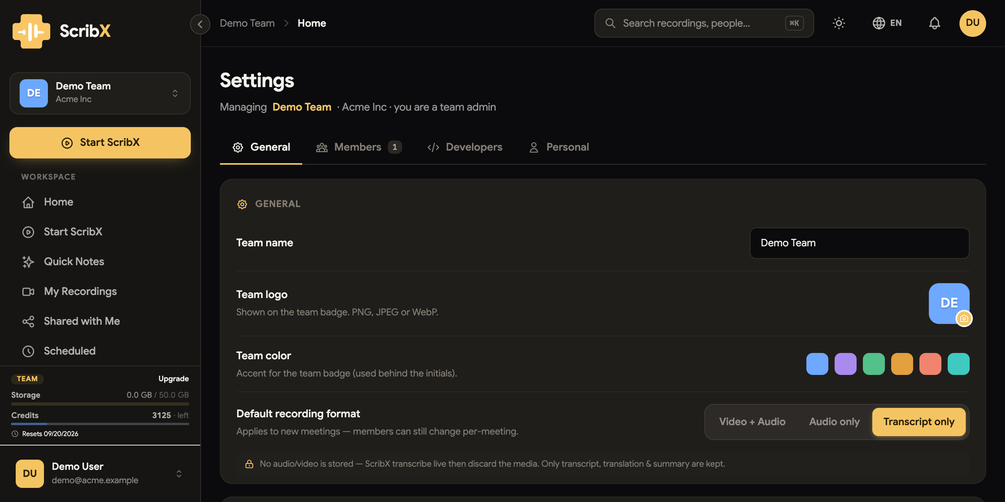Open Start ScribX in the sidebar list
This screenshot has width=1005, height=502.
point(100,232)
